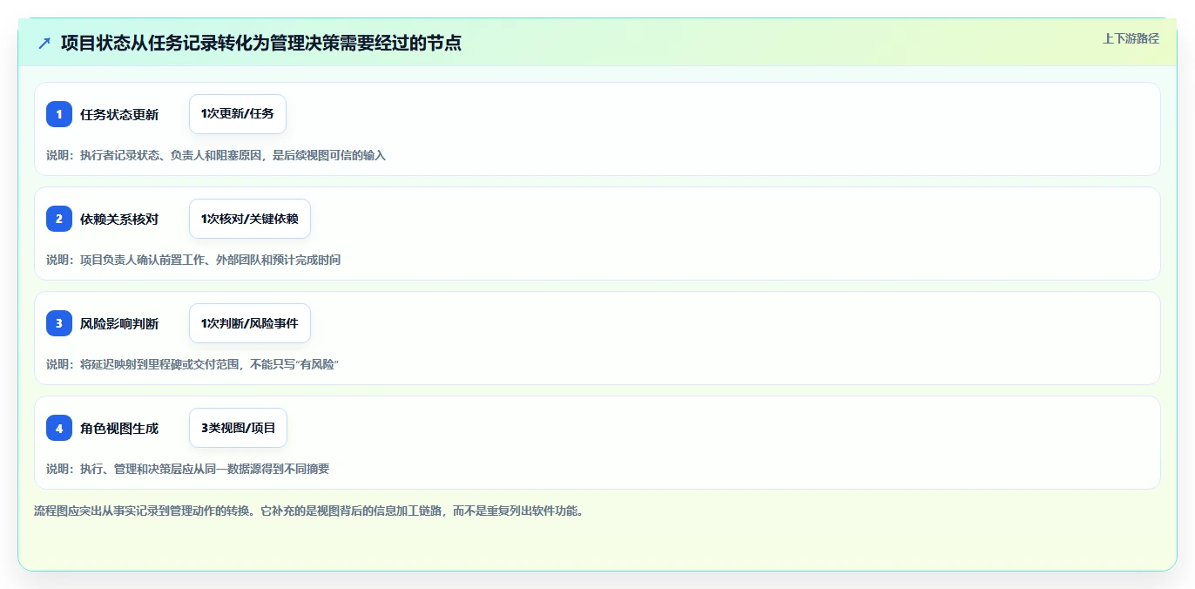Click the arrow icon beside the panel title
Screen dimensions: 1195x589
tap(44, 43)
